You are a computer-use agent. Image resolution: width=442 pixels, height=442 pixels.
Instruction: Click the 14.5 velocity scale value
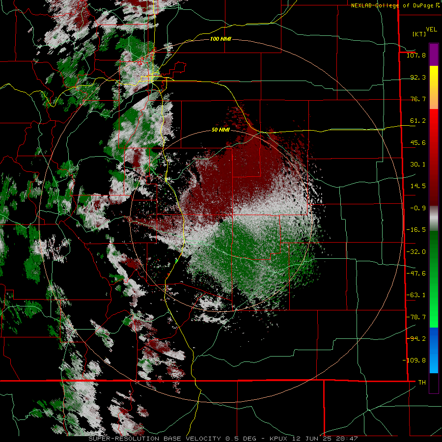coord(418,186)
